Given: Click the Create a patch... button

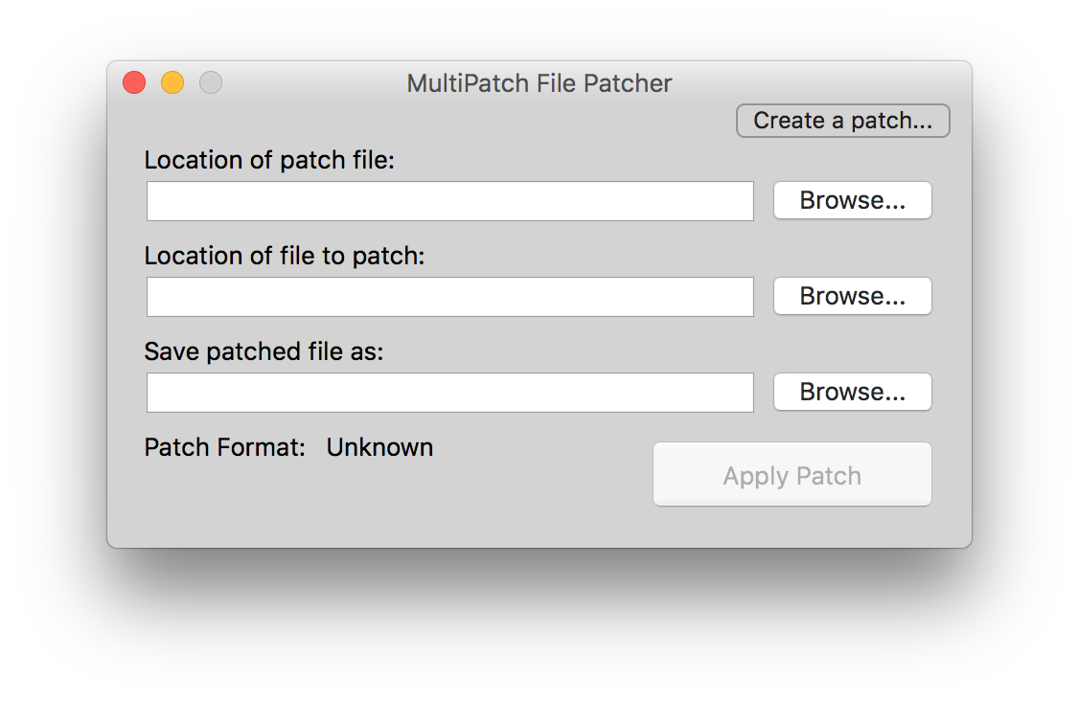Looking at the screenshot, I should (x=842, y=121).
